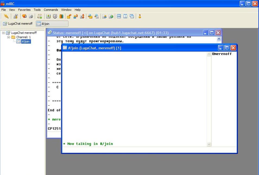This screenshot has width=259, height=175.
Task: Open the Help menu
Action: pyautogui.click(x=77, y=10)
